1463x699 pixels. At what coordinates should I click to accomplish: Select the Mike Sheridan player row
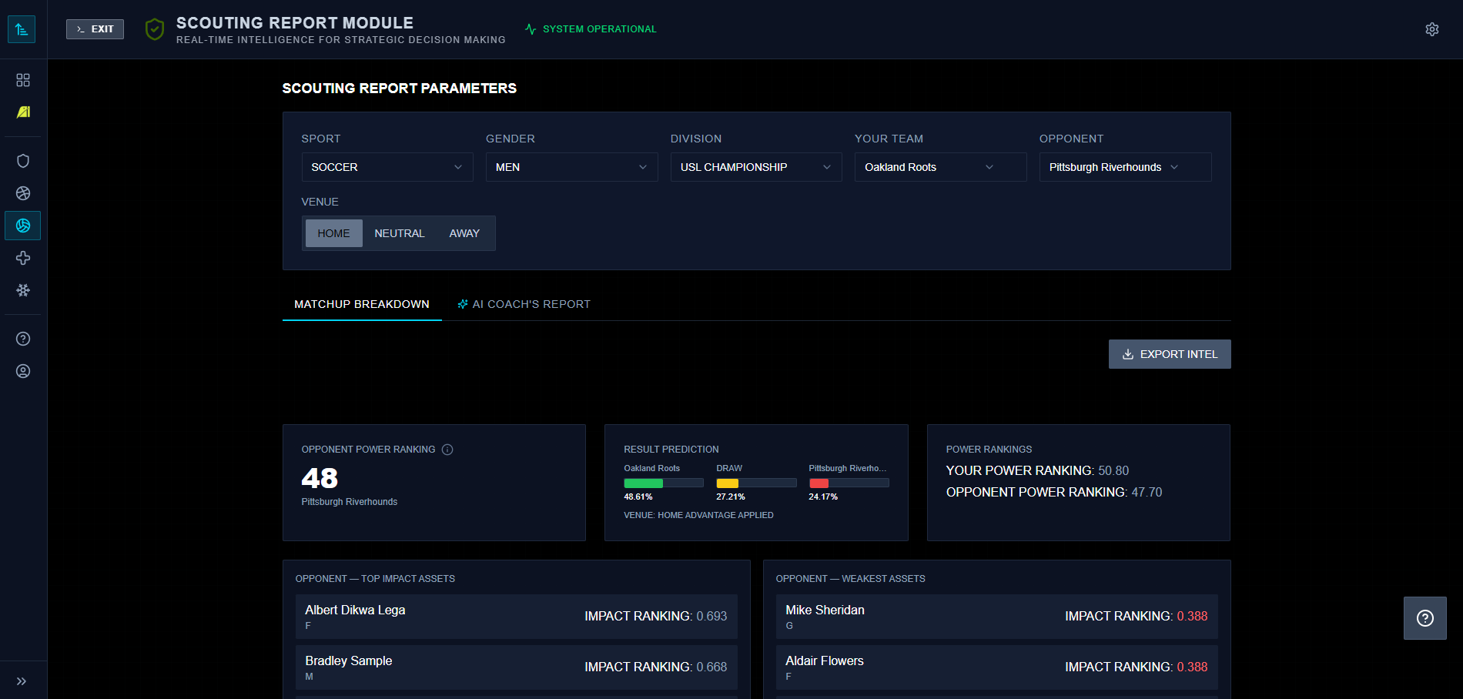tap(996, 617)
